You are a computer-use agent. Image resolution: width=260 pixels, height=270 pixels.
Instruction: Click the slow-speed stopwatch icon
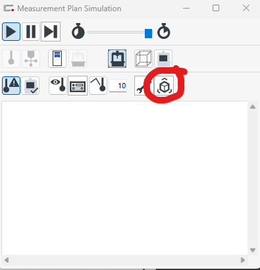(78, 32)
